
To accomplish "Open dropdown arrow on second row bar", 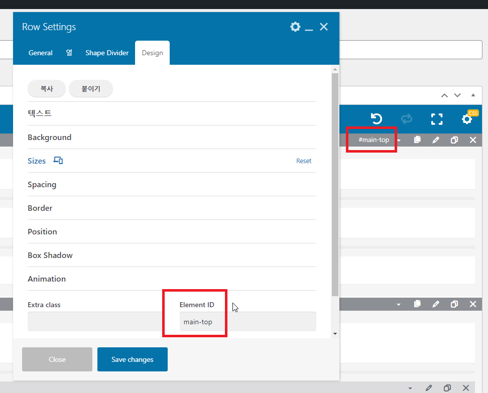I will click(x=399, y=304).
